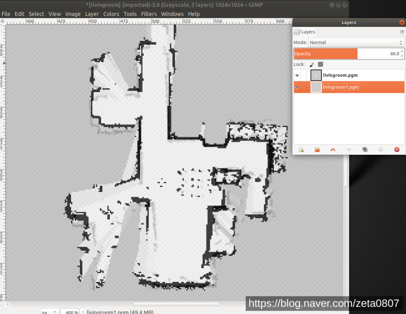Close the GIMP image window
Image resolution: width=406 pixels, height=314 pixels.
[344, 5]
